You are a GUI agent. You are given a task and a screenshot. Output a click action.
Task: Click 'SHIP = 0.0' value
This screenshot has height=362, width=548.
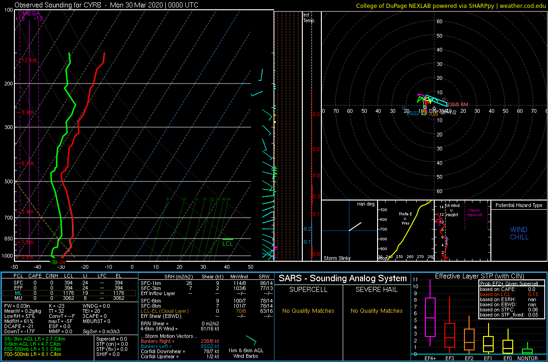pyautogui.click(x=108, y=354)
